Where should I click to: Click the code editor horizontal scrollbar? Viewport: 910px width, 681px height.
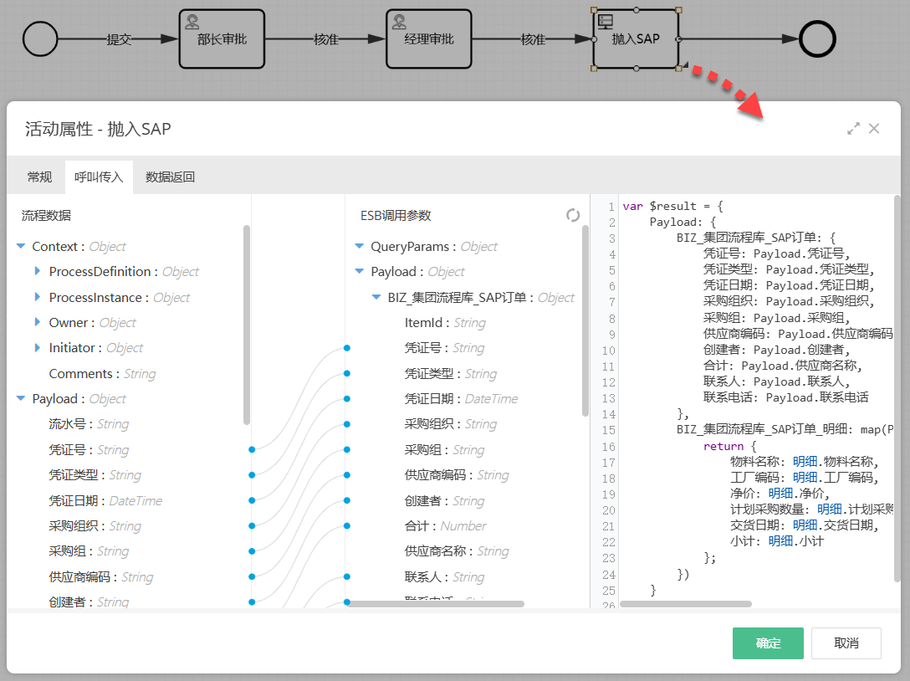(686, 603)
